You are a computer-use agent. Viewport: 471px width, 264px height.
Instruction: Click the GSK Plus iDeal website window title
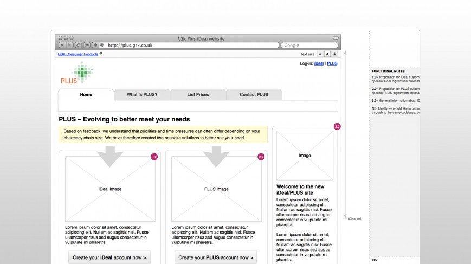[x=201, y=38]
